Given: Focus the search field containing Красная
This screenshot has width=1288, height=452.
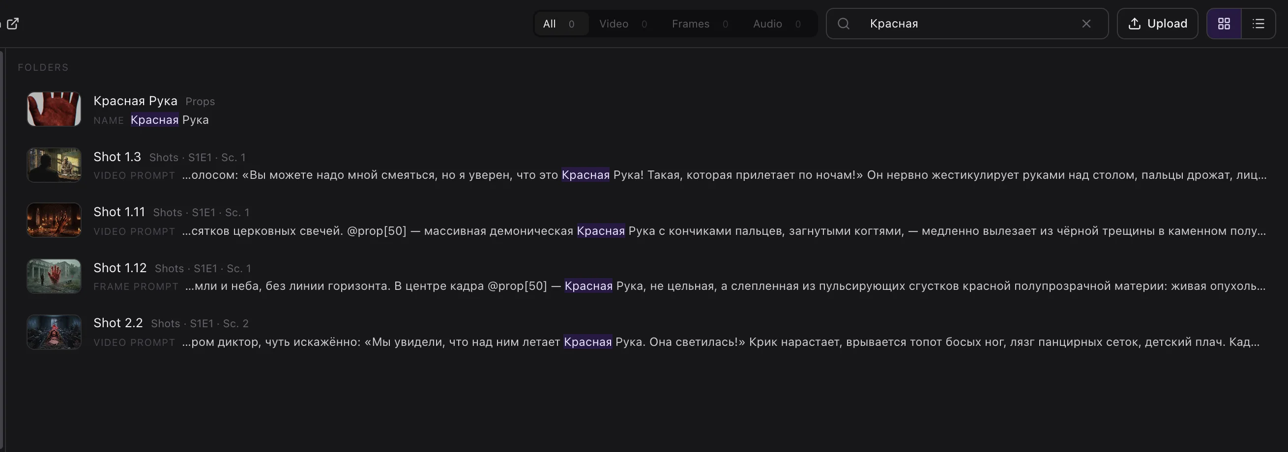Looking at the screenshot, I should pyautogui.click(x=967, y=24).
